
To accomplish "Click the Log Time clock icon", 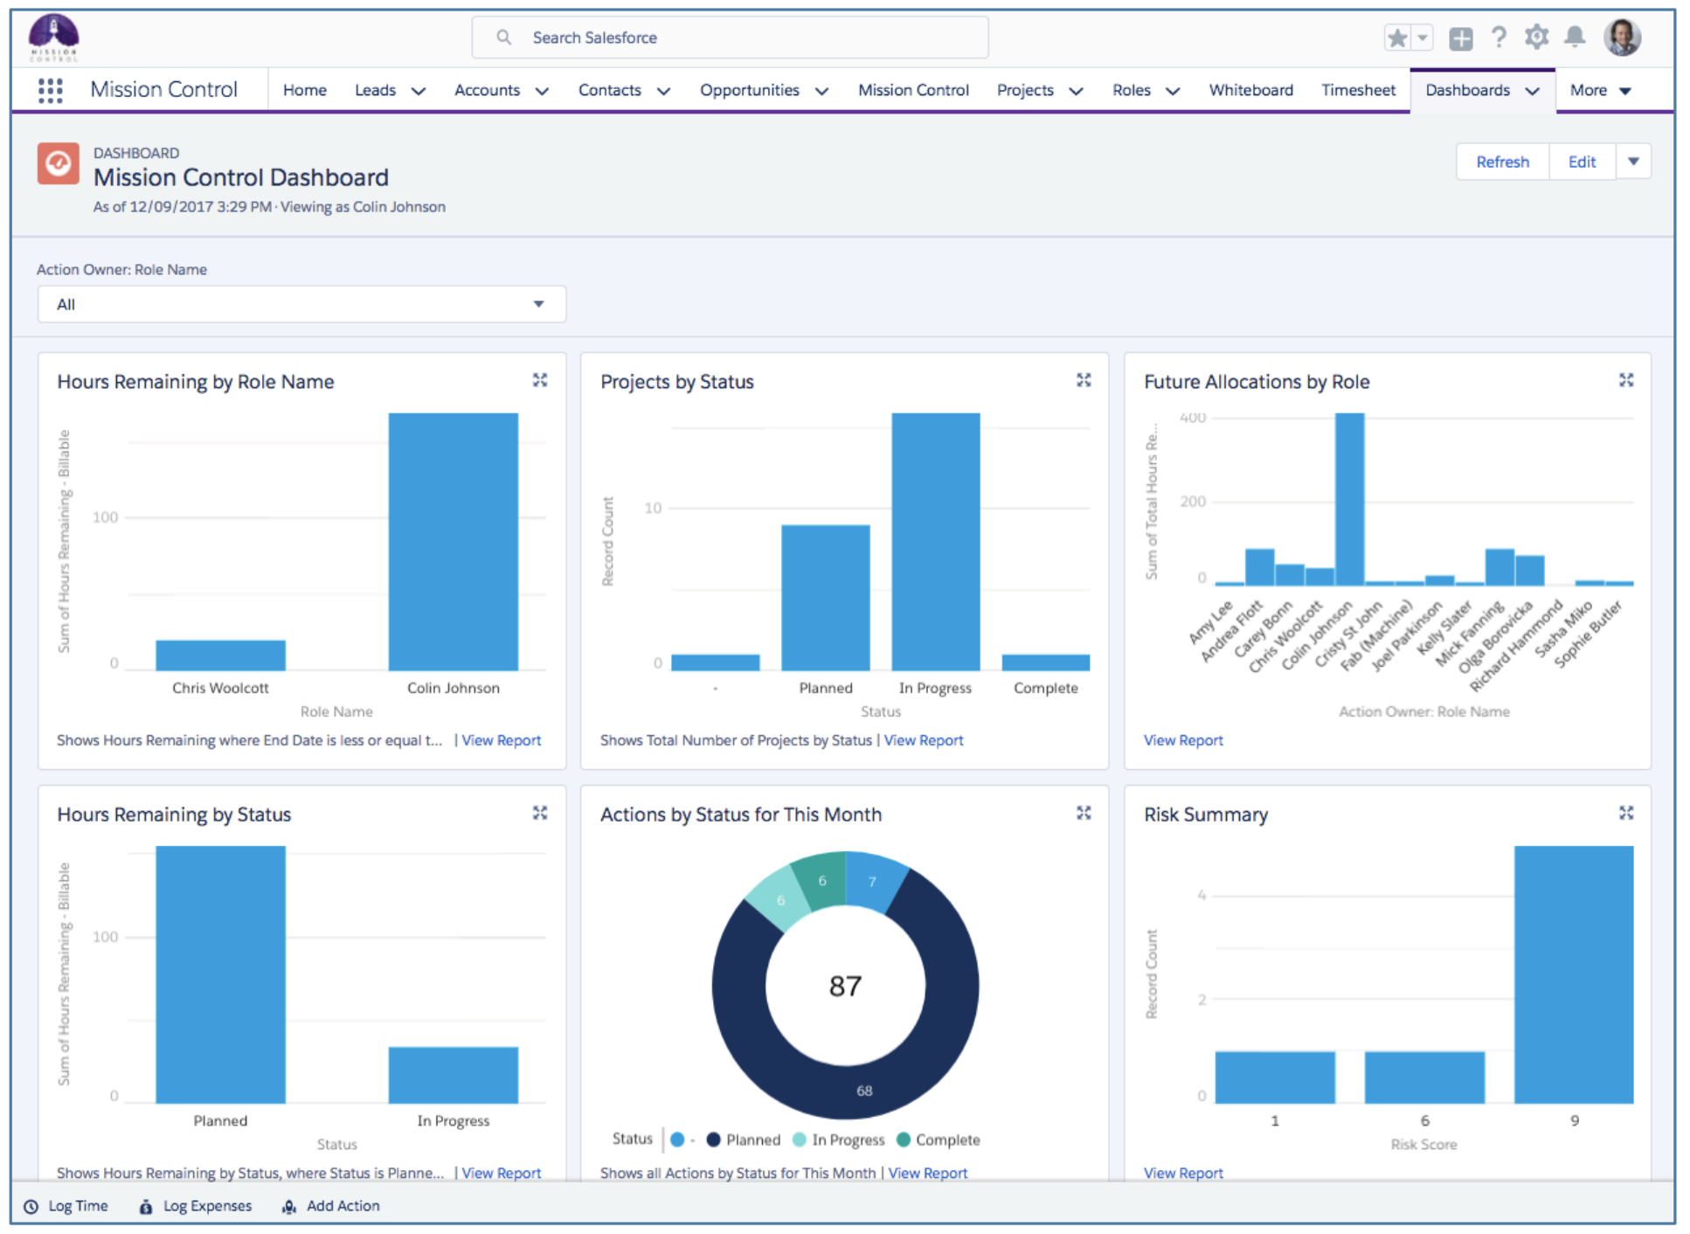I will pyautogui.click(x=31, y=1206).
